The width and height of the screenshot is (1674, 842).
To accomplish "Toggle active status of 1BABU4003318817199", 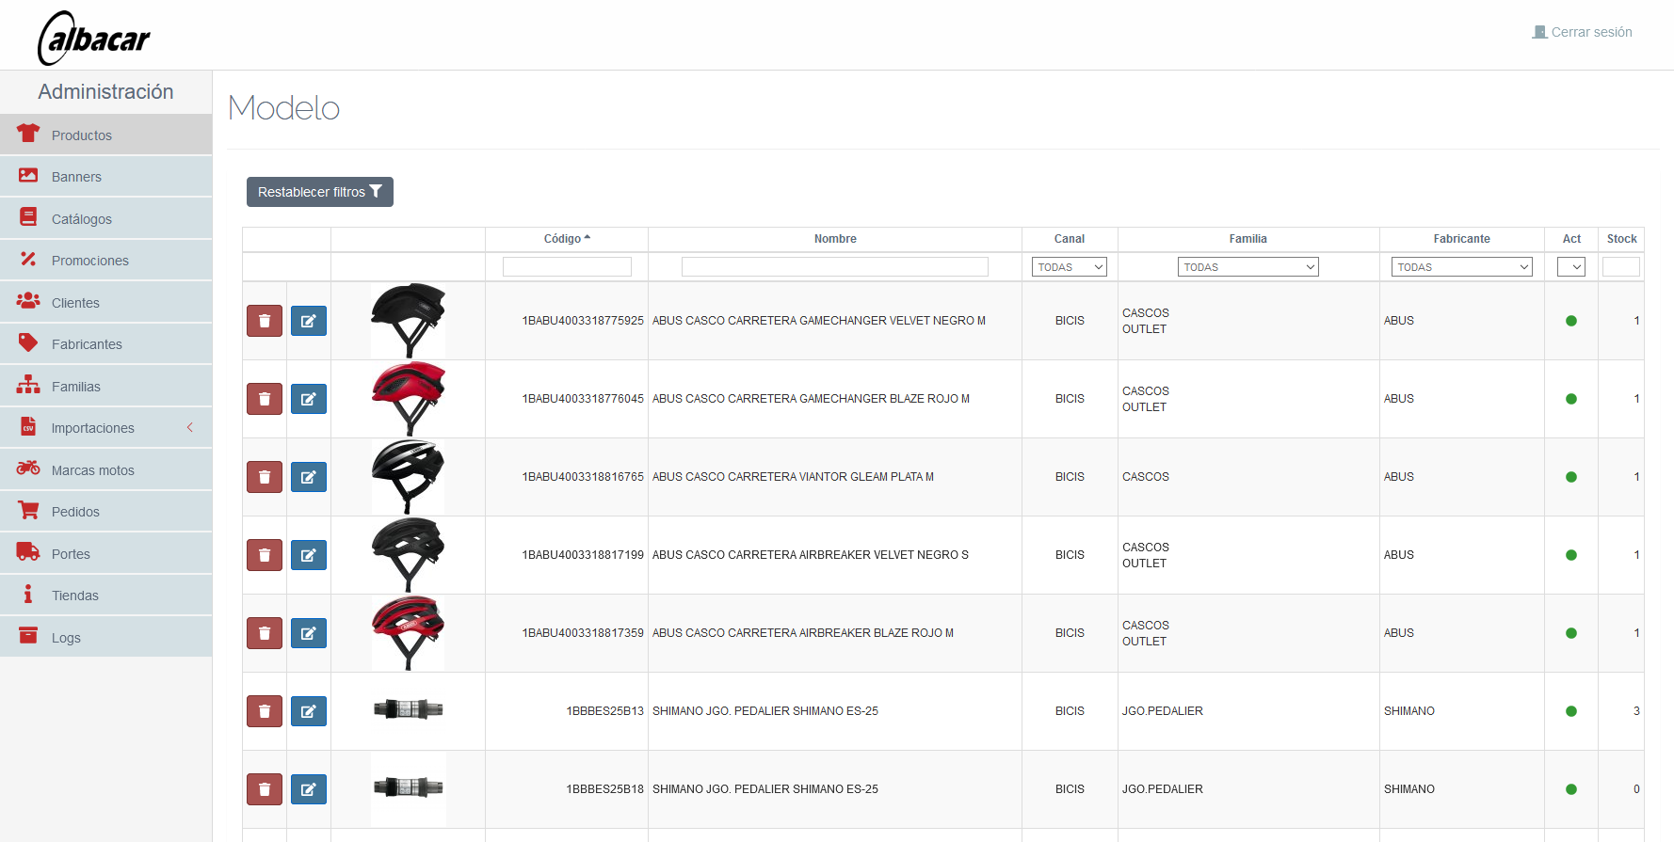I will [1571, 555].
